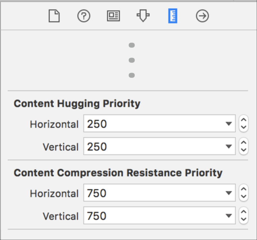Open Horizontal Compression Resistance Priority dropdown
This screenshot has width=257, height=240.
coord(228,193)
